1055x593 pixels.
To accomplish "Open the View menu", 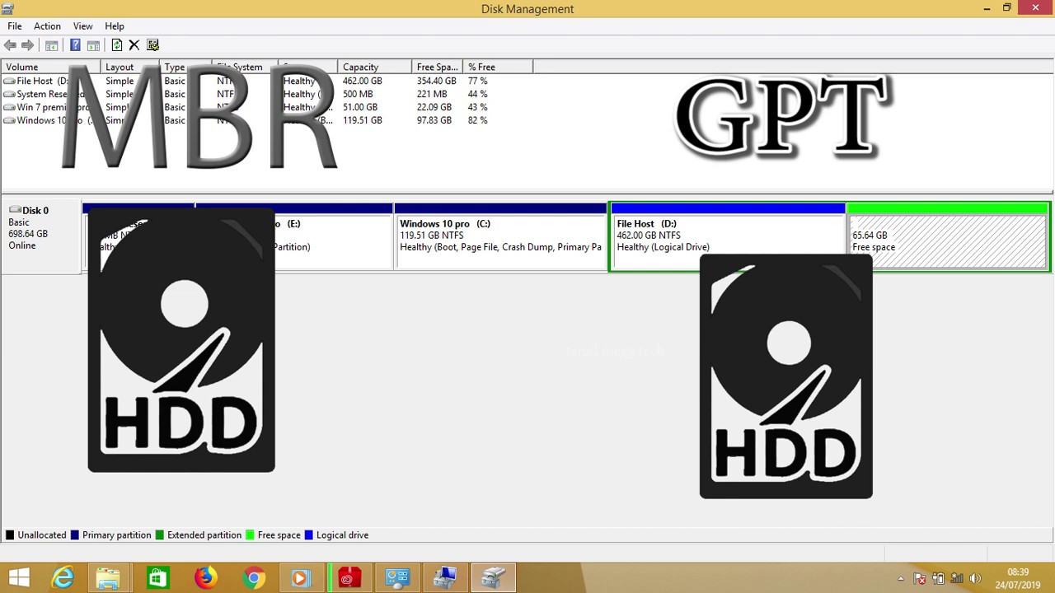I will [82, 26].
